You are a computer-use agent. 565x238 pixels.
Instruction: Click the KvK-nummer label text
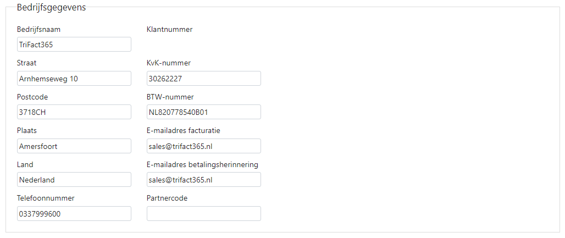(169, 63)
